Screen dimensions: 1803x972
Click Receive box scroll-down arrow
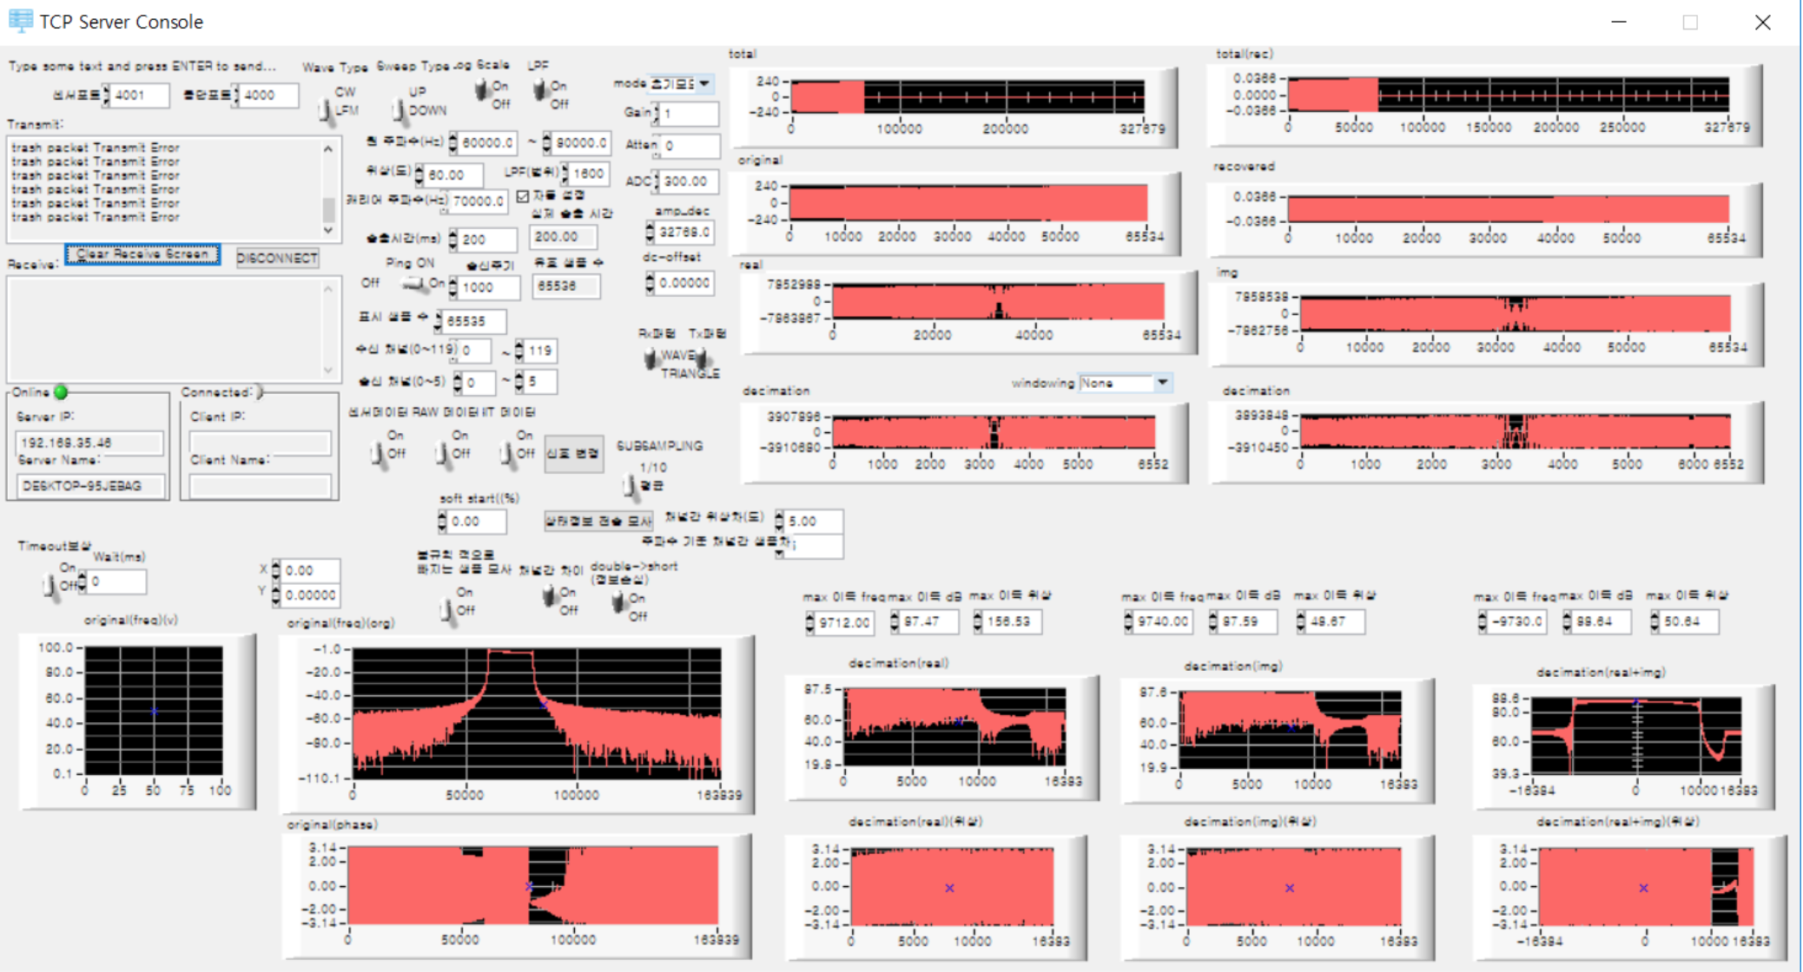pos(327,370)
